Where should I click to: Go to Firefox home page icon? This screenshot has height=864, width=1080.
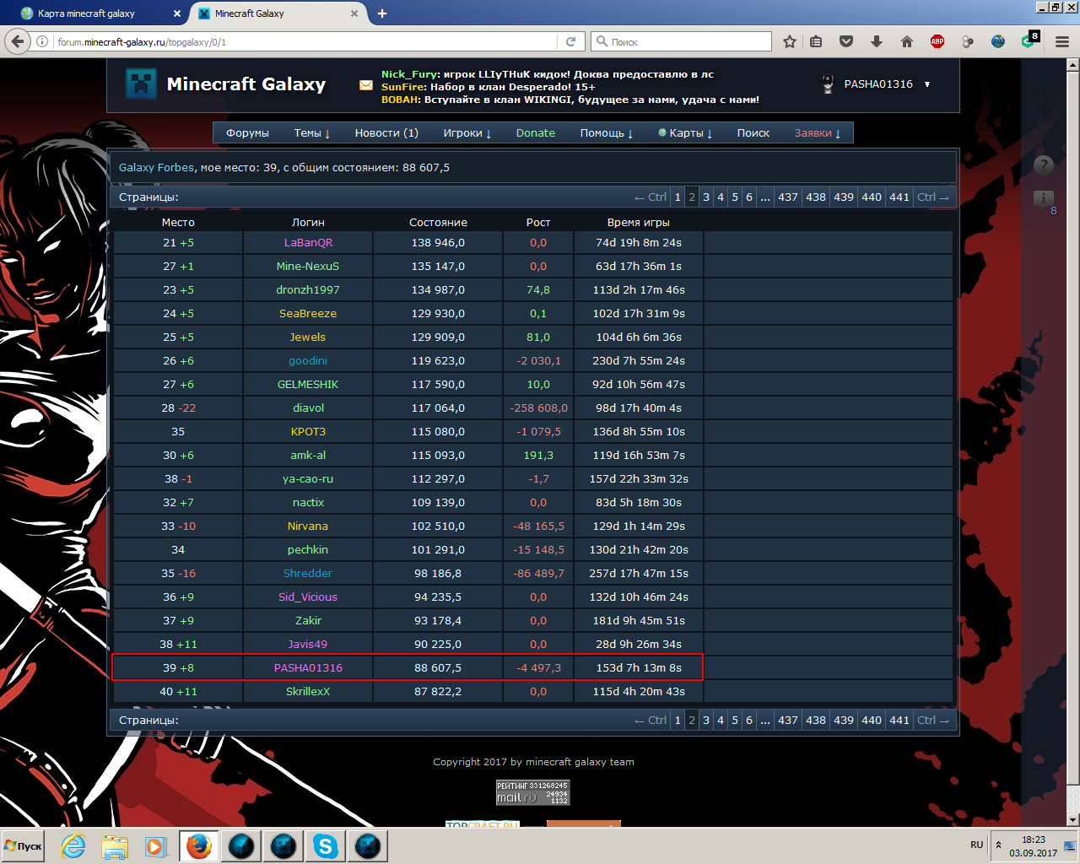(x=907, y=41)
